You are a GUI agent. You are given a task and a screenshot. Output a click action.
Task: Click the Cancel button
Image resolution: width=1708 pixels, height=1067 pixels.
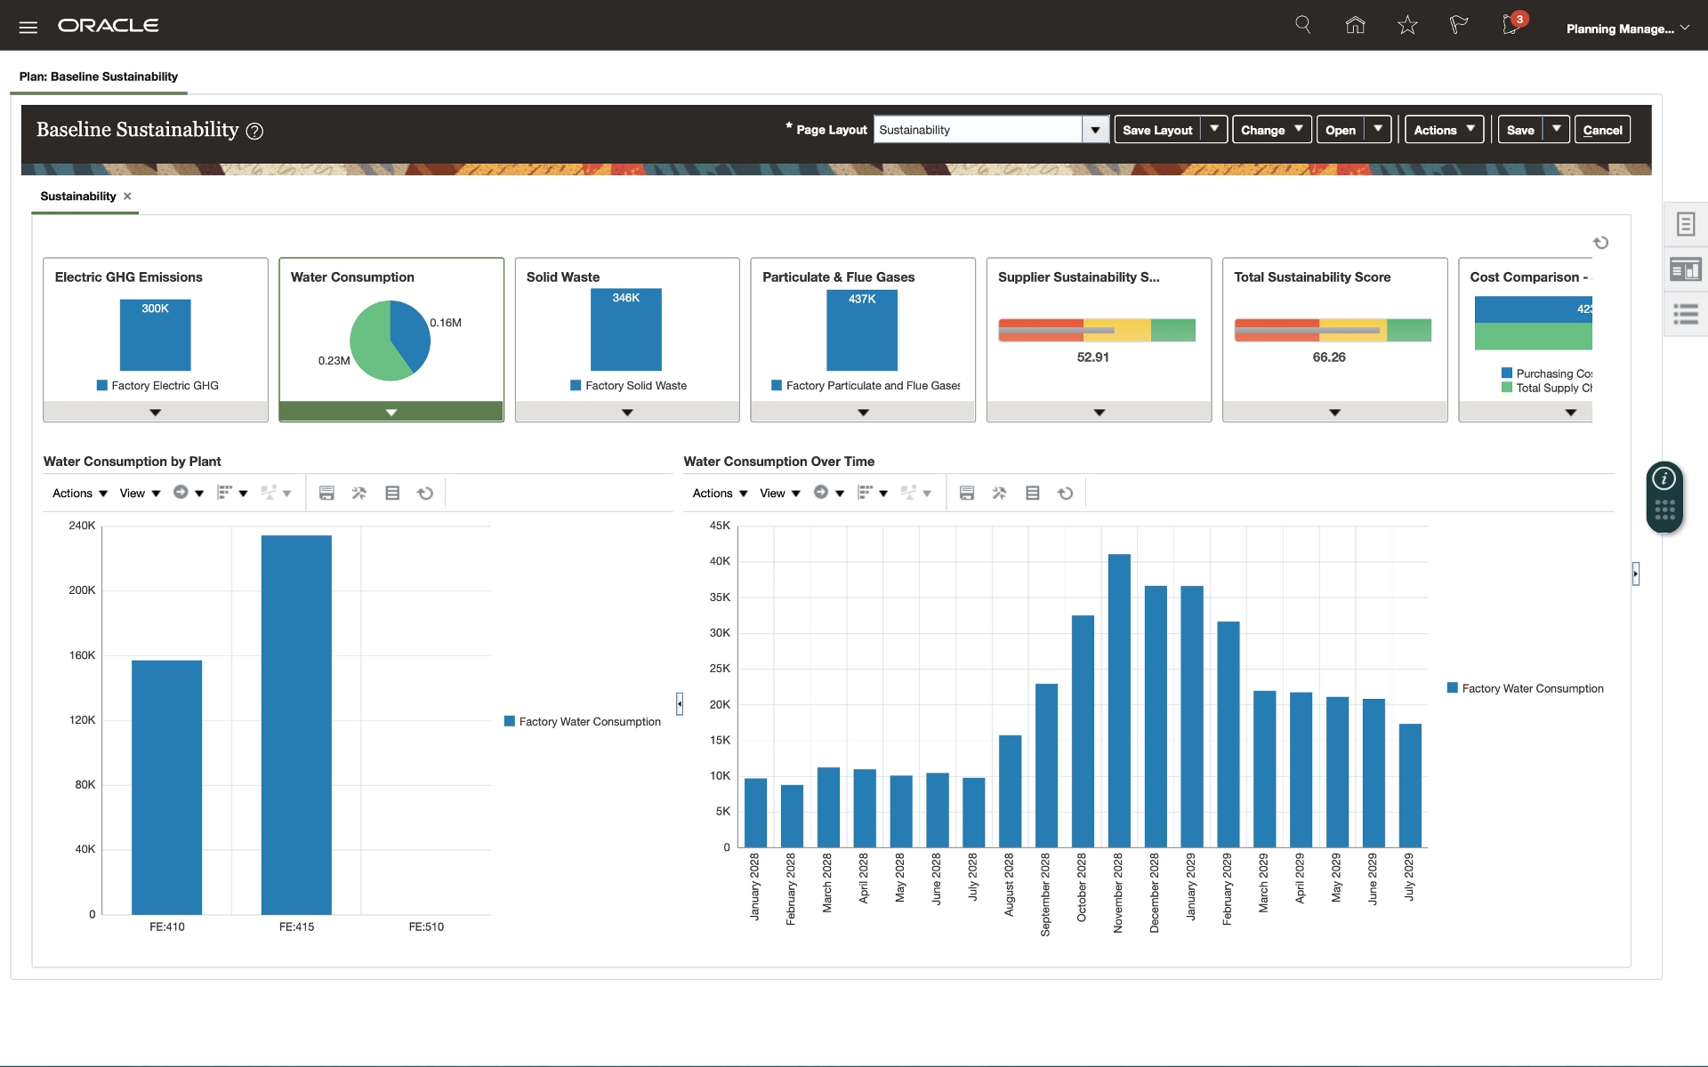click(x=1602, y=130)
